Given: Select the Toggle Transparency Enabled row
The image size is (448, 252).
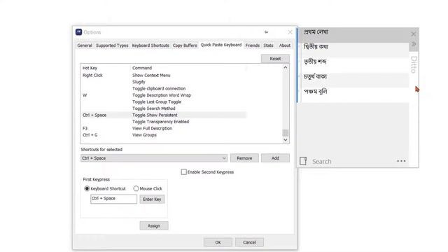Looking at the screenshot, I should (x=163, y=122).
